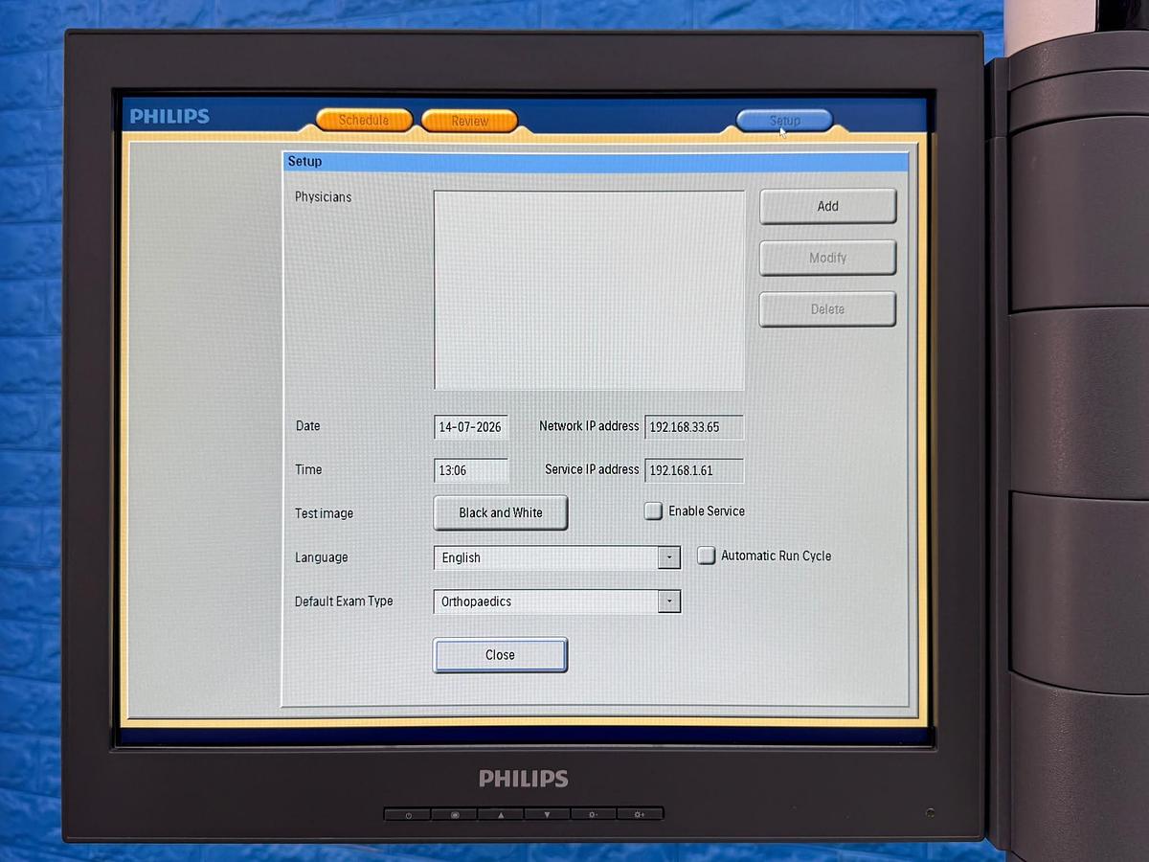The height and width of the screenshot is (862, 1149).
Task: Select the Setup tab
Action: (784, 121)
